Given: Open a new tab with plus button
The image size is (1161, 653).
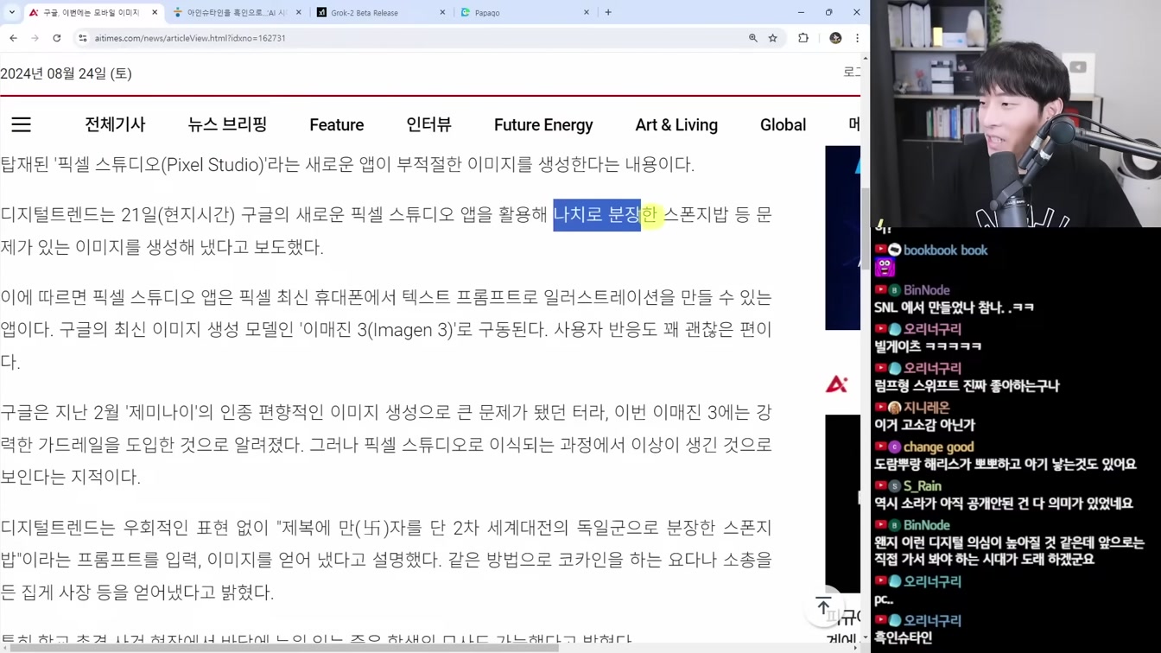Looking at the screenshot, I should pyautogui.click(x=608, y=12).
